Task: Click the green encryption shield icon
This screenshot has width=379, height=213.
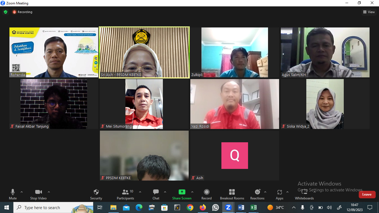Action: tap(6, 12)
